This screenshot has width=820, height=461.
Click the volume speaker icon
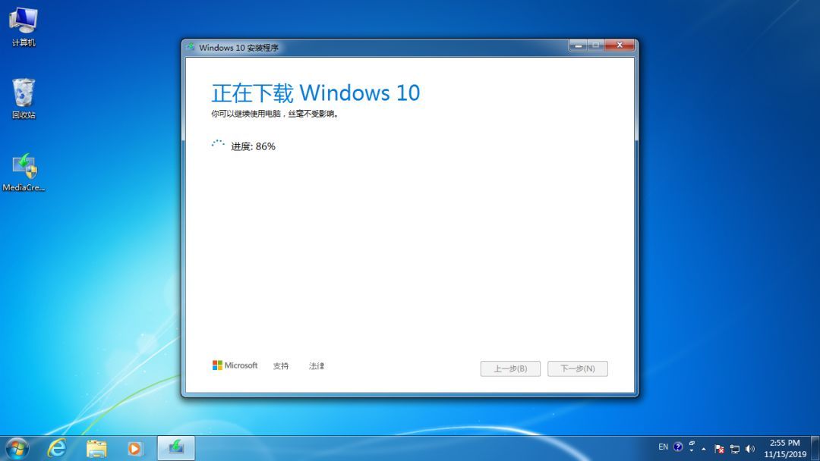pos(749,448)
